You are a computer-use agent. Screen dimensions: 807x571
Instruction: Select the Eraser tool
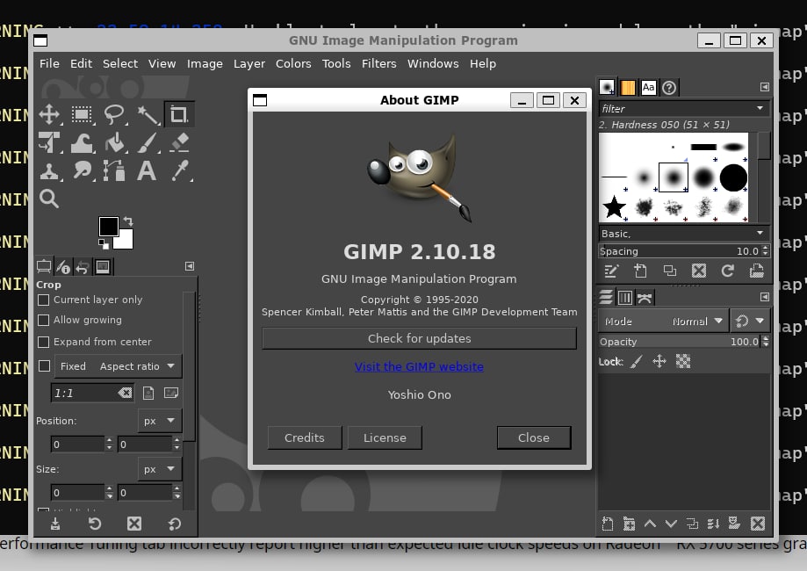tap(179, 142)
